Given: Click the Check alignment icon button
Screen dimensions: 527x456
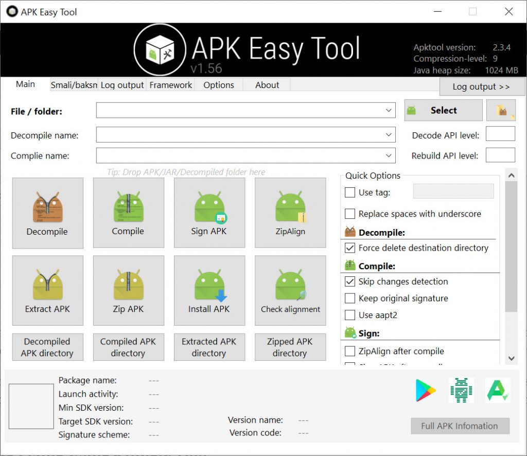Looking at the screenshot, I should pyautogui.click(x=290, y=291).
